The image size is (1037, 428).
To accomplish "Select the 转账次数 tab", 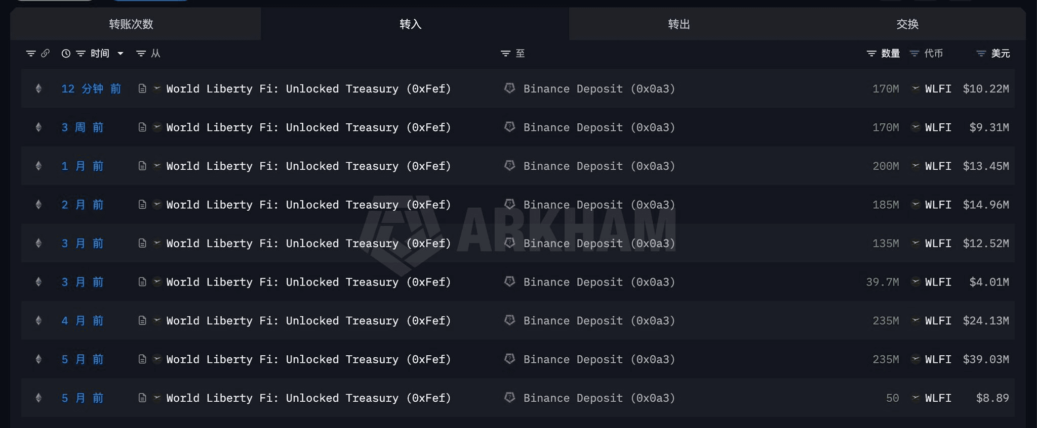I will [131, 24].
